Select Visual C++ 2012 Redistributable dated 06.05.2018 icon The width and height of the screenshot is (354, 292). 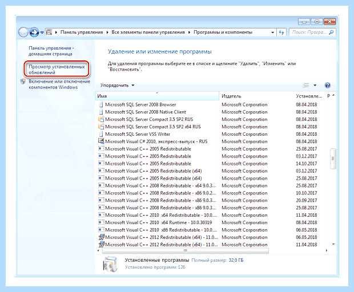102,237
